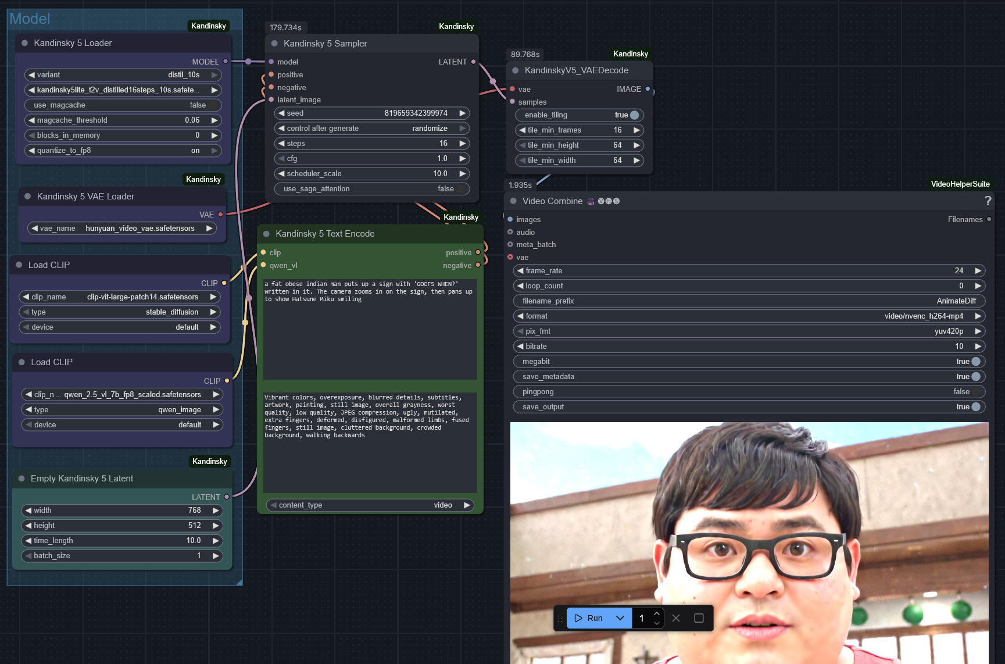This screenshot has height=664, width=1005.
Task: Collapse the Kandinsky 5 VAE Loader node dot
Action: (x=27, y=197)
